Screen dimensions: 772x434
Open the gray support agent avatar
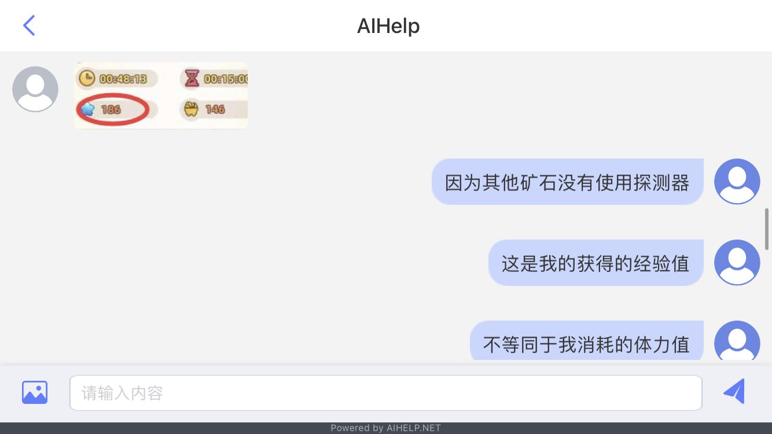pyautogui.click(x=35, y=89)
